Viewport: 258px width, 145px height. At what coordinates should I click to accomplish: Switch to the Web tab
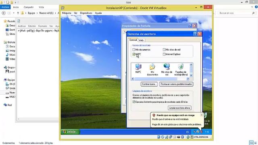click(x=141, y=40)
